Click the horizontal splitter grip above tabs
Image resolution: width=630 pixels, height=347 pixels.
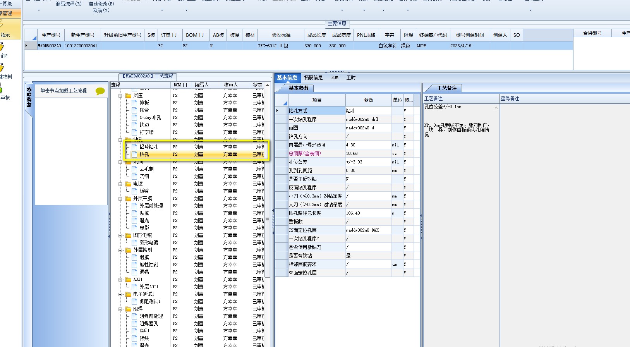(337, 72)
